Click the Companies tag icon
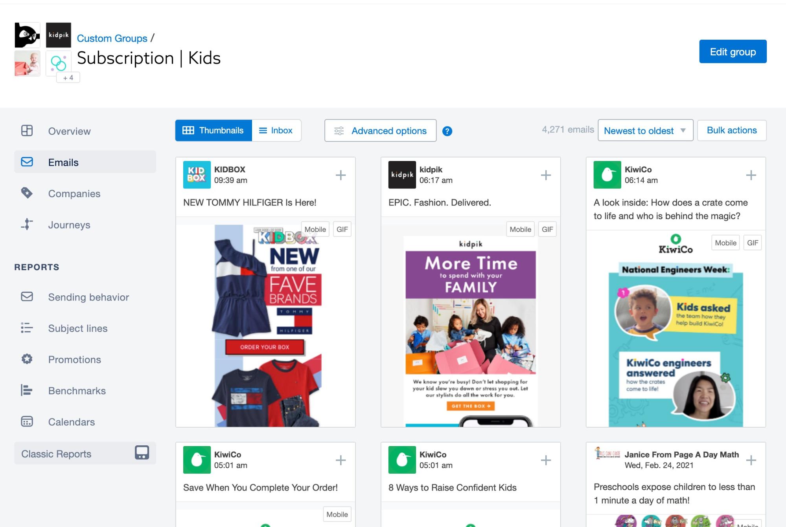The width and height of the screenshot is (786, 527). pos(27,193)
